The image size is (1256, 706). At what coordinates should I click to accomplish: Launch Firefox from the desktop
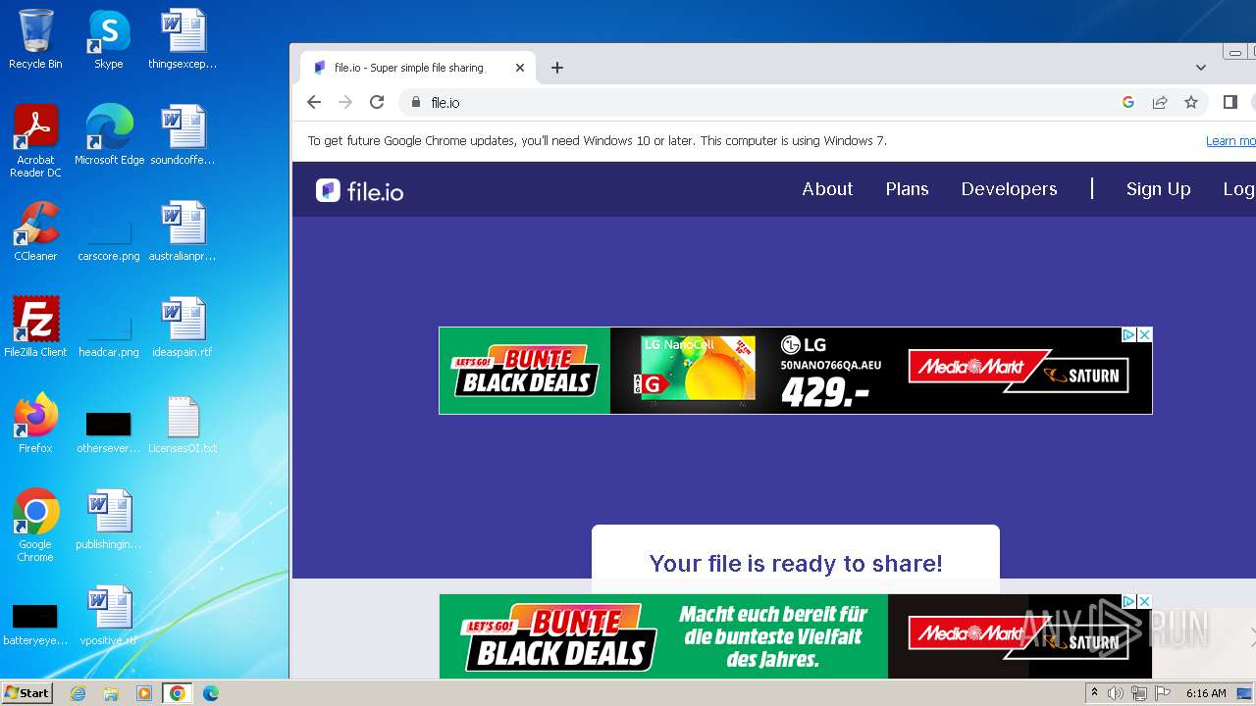click(x=35, y=424)
